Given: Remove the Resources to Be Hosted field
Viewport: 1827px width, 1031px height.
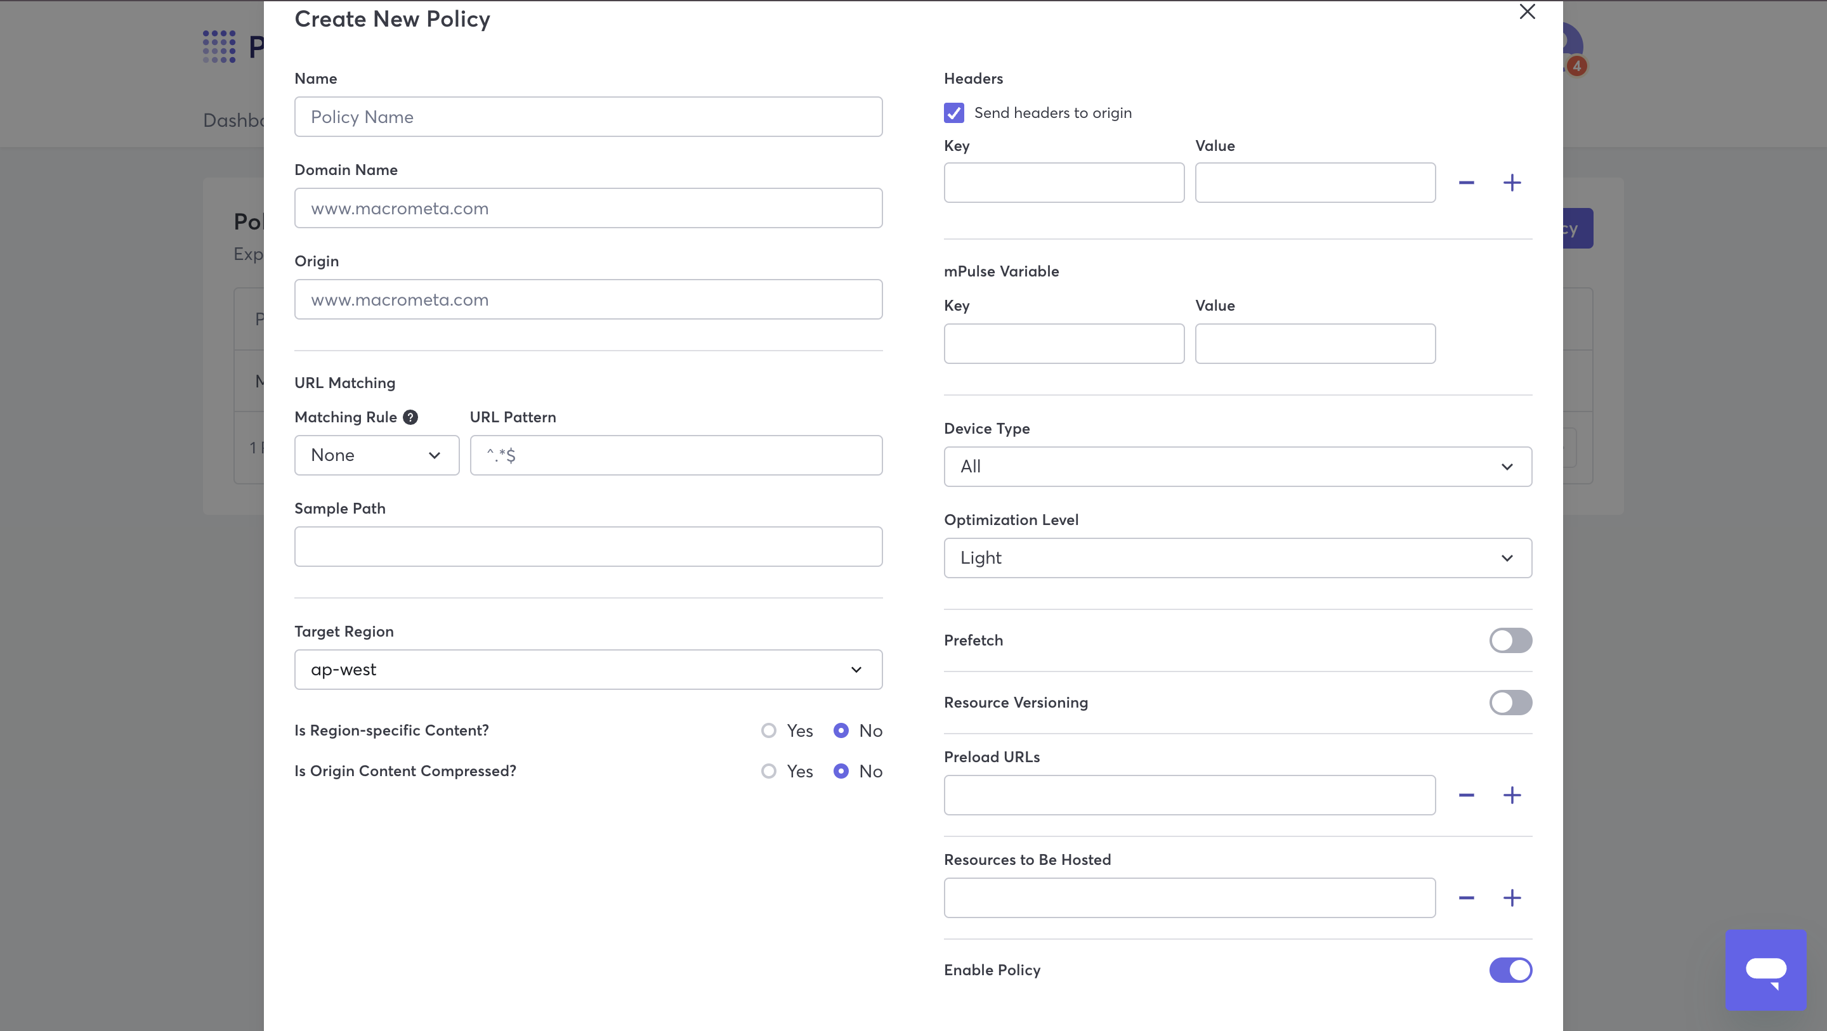Looking at the screenshot, I should 1467,898.
